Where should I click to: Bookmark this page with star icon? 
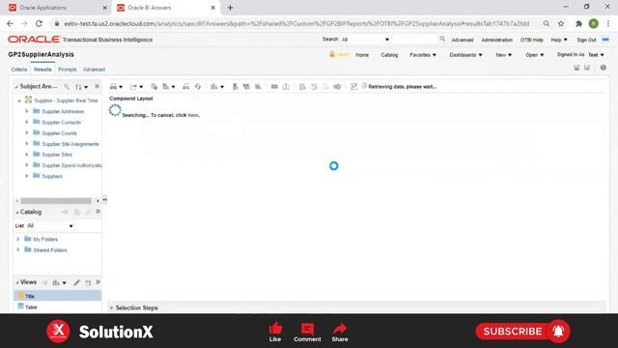coord(561,23)
